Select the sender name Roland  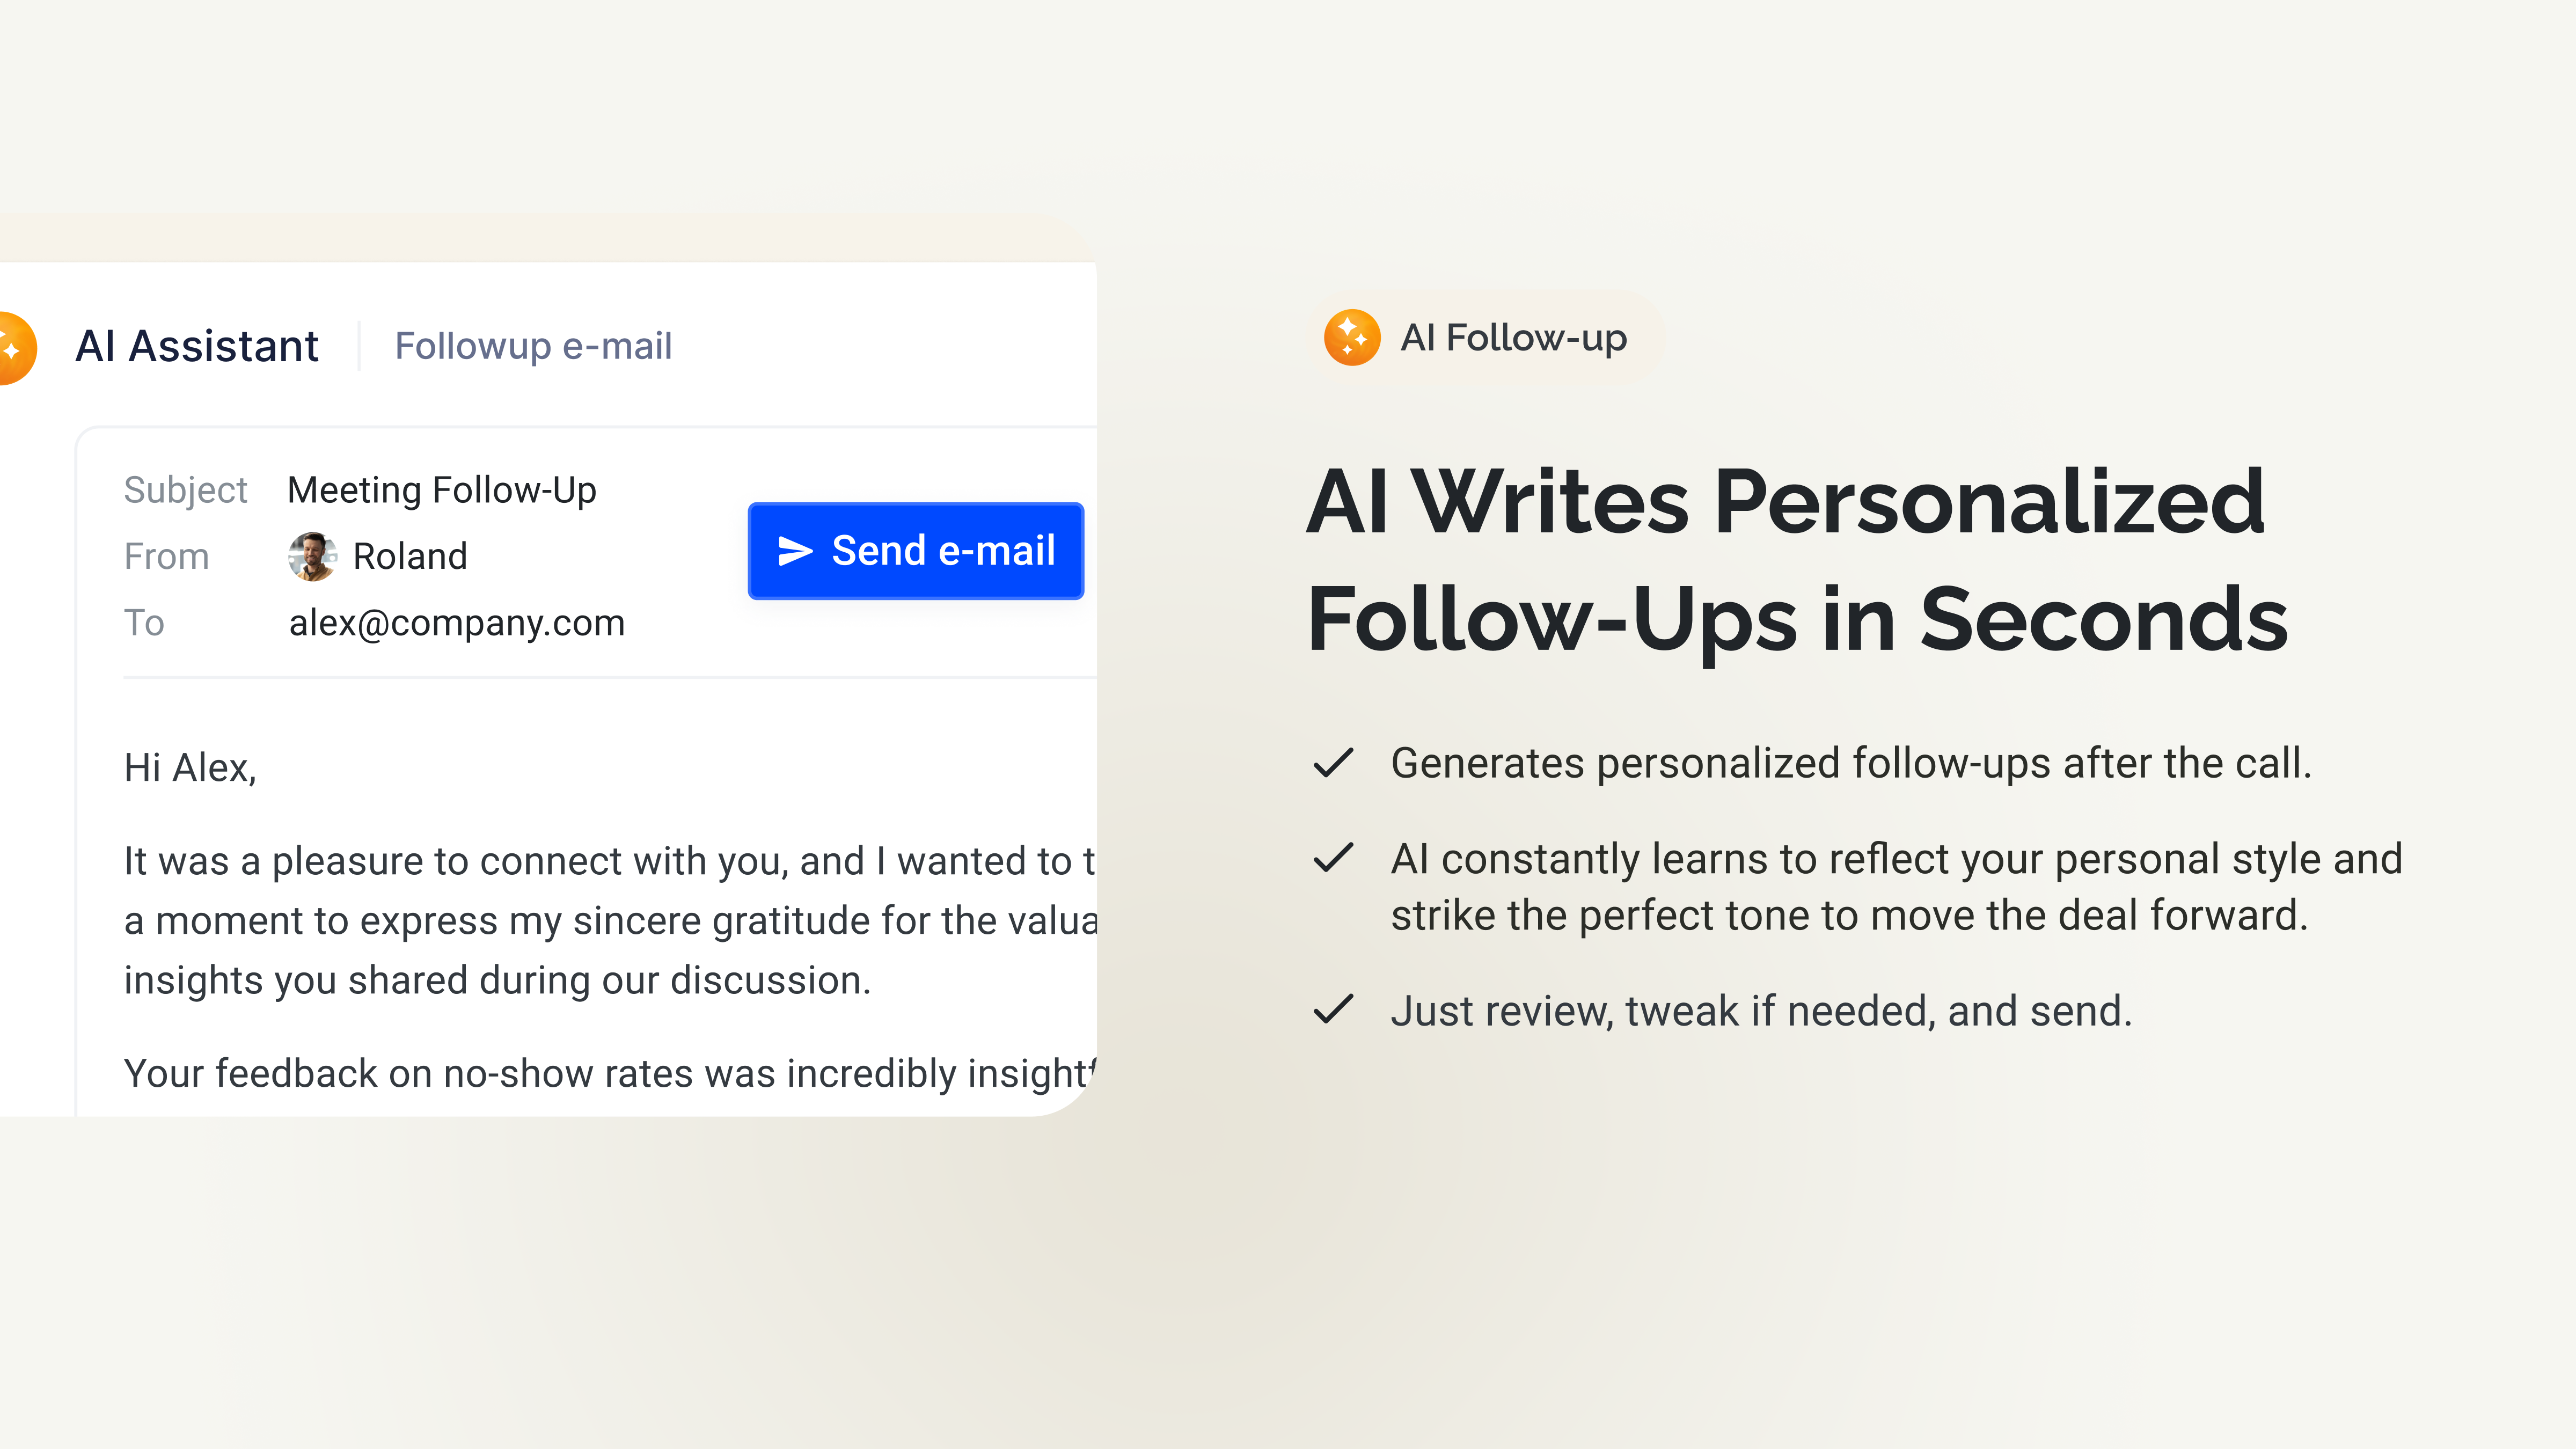coord(410,556)
